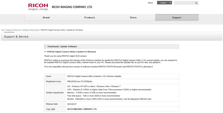Click RICOH IMAGING COMPANY copyright value

click(82, 109)
